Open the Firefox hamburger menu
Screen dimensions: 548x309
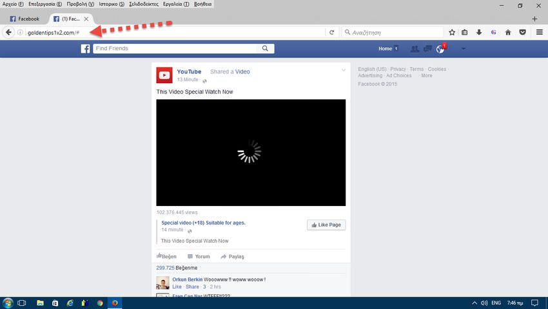click(539, 32)
